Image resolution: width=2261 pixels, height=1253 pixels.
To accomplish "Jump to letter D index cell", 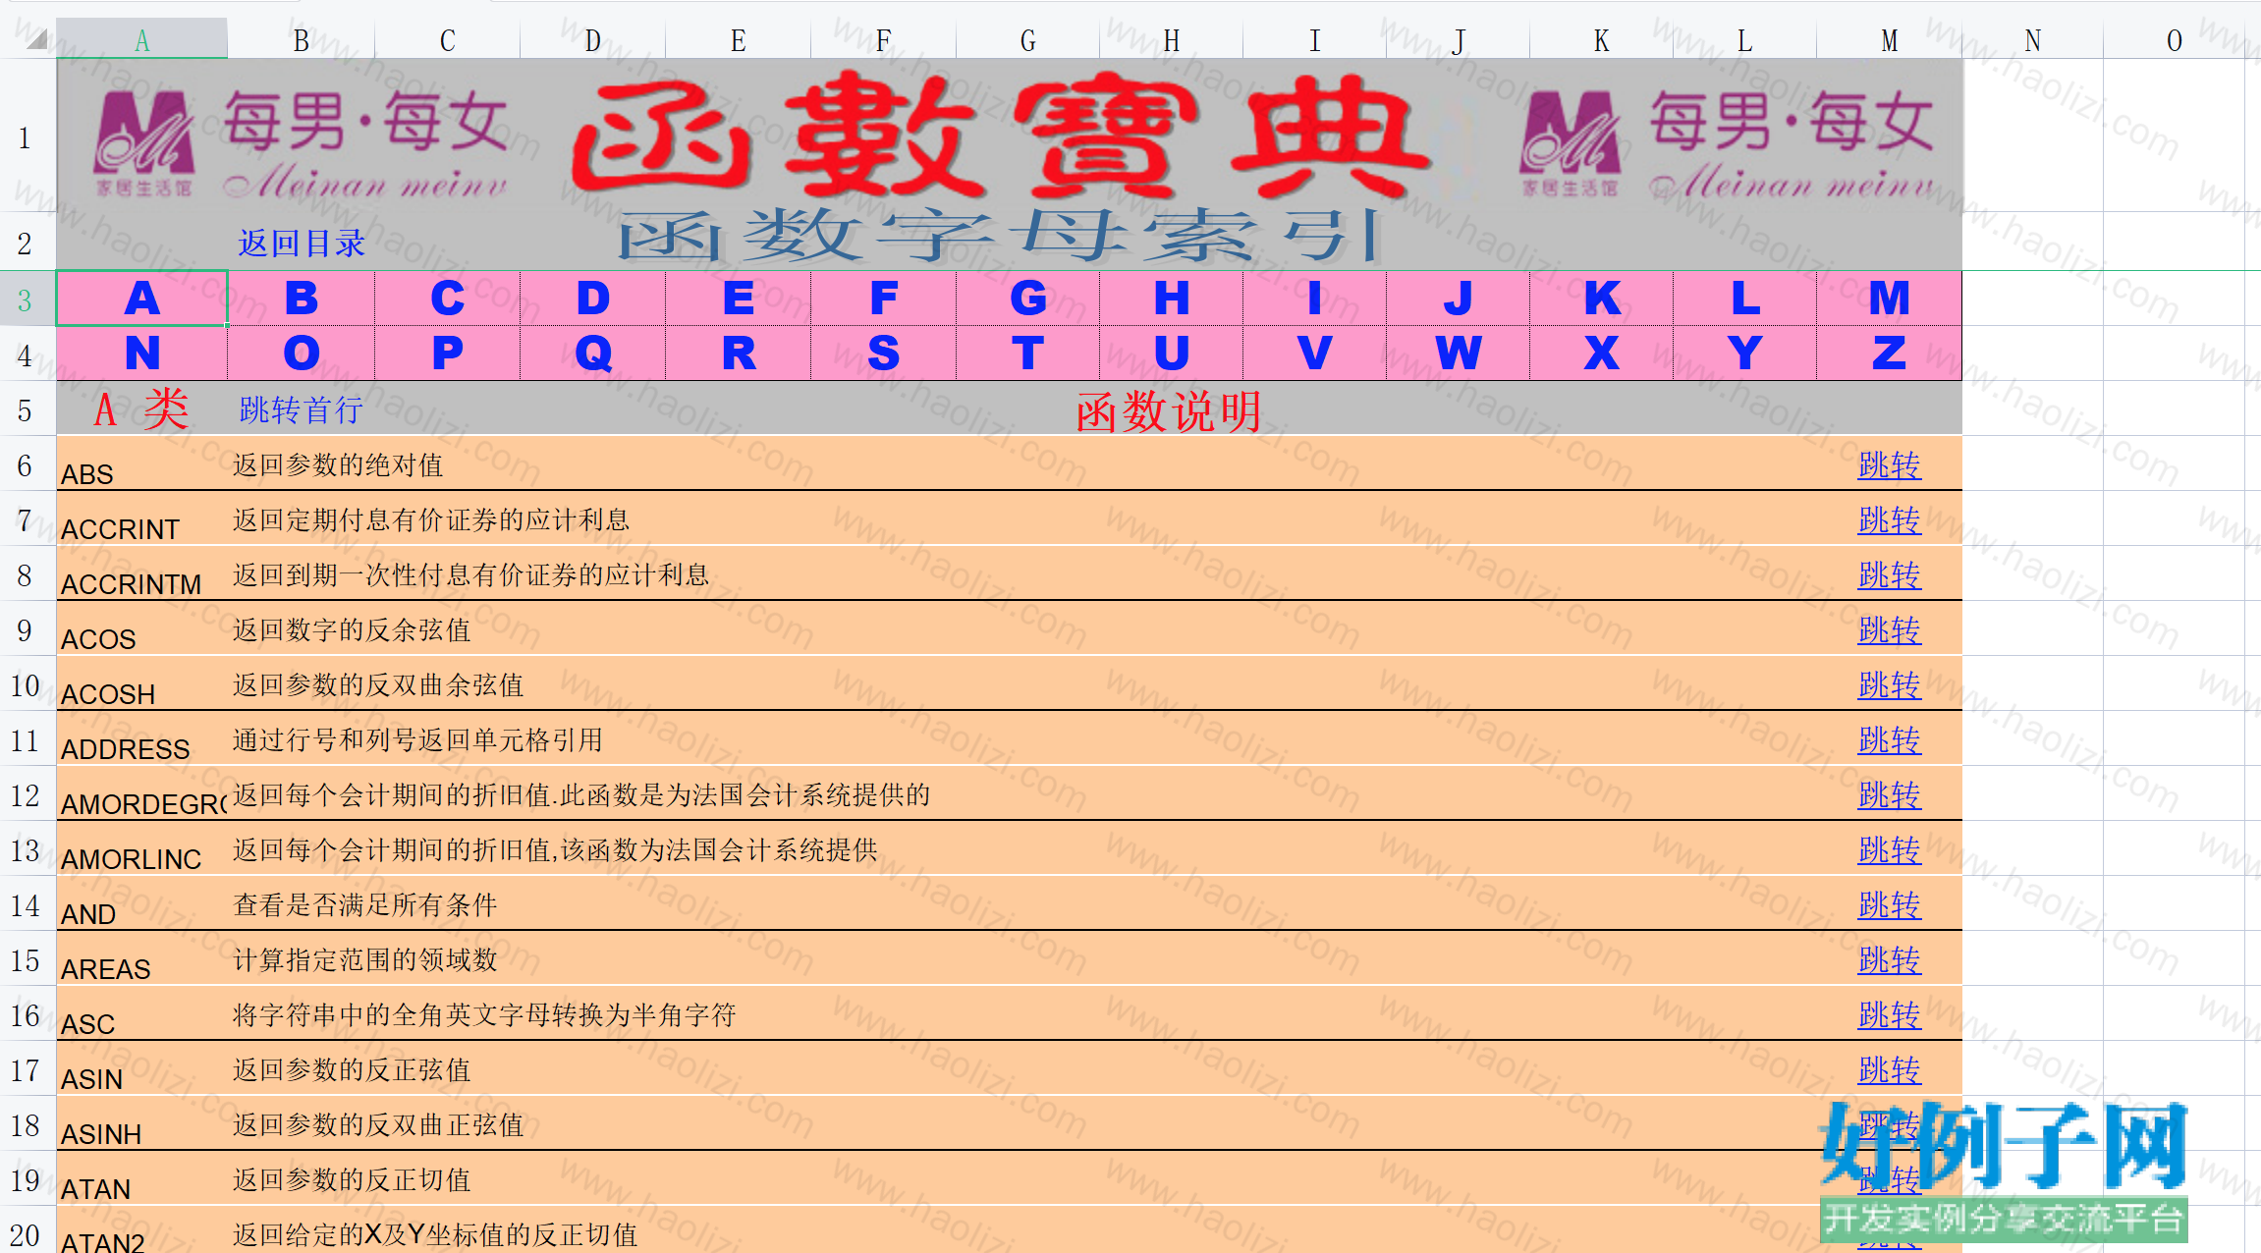I will [x=593, y=299].
